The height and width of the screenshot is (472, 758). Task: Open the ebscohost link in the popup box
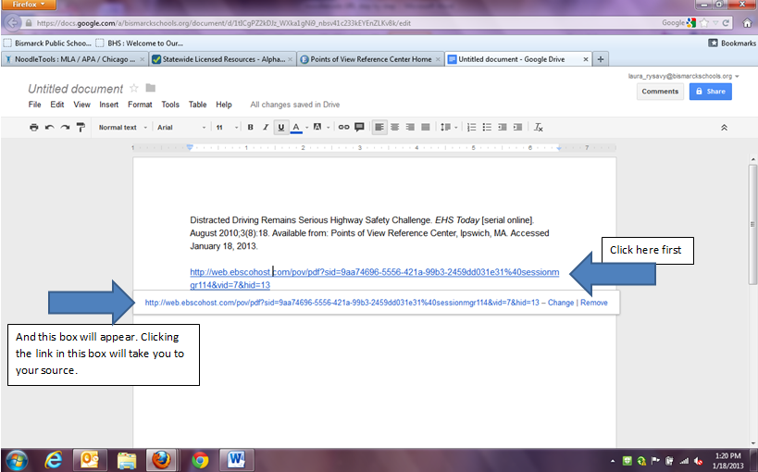[x=342, y=303]
